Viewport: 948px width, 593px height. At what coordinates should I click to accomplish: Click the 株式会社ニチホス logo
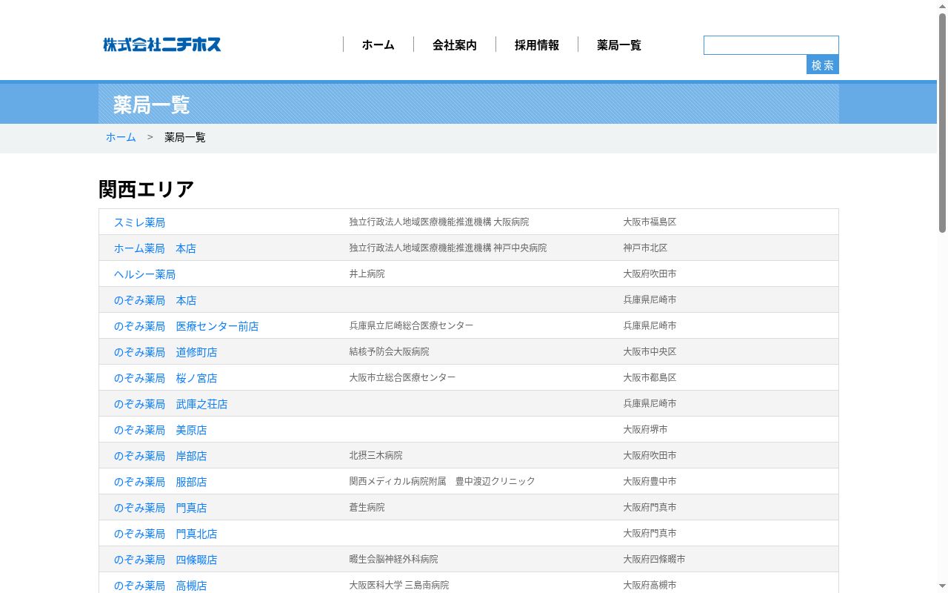162,44
